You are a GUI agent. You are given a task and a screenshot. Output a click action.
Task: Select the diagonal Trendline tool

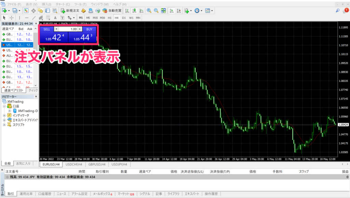tap(34, 18)
